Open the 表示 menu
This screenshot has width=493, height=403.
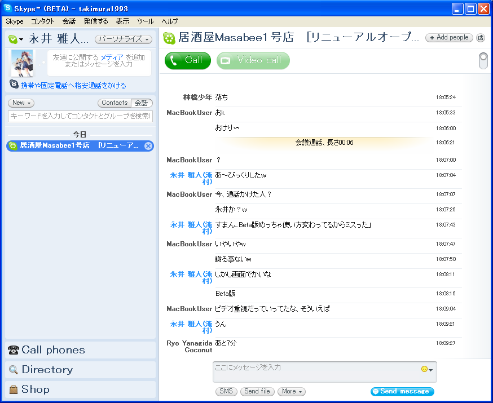pyautogui.click(x=122, y=21)
